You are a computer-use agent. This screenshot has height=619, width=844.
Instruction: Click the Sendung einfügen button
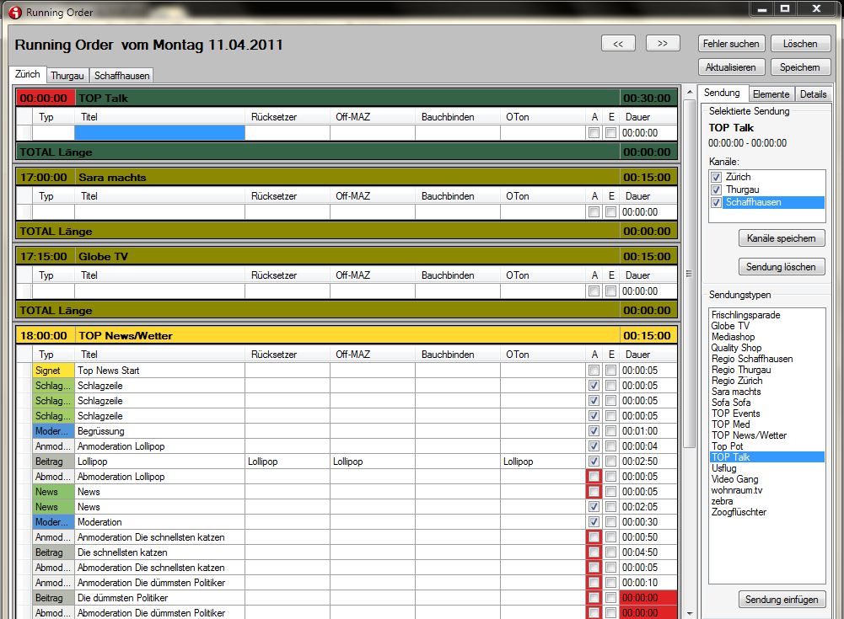pos(782,600)
